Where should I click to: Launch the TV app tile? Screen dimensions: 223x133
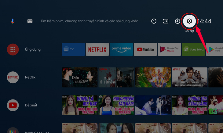tap(73, 49)
